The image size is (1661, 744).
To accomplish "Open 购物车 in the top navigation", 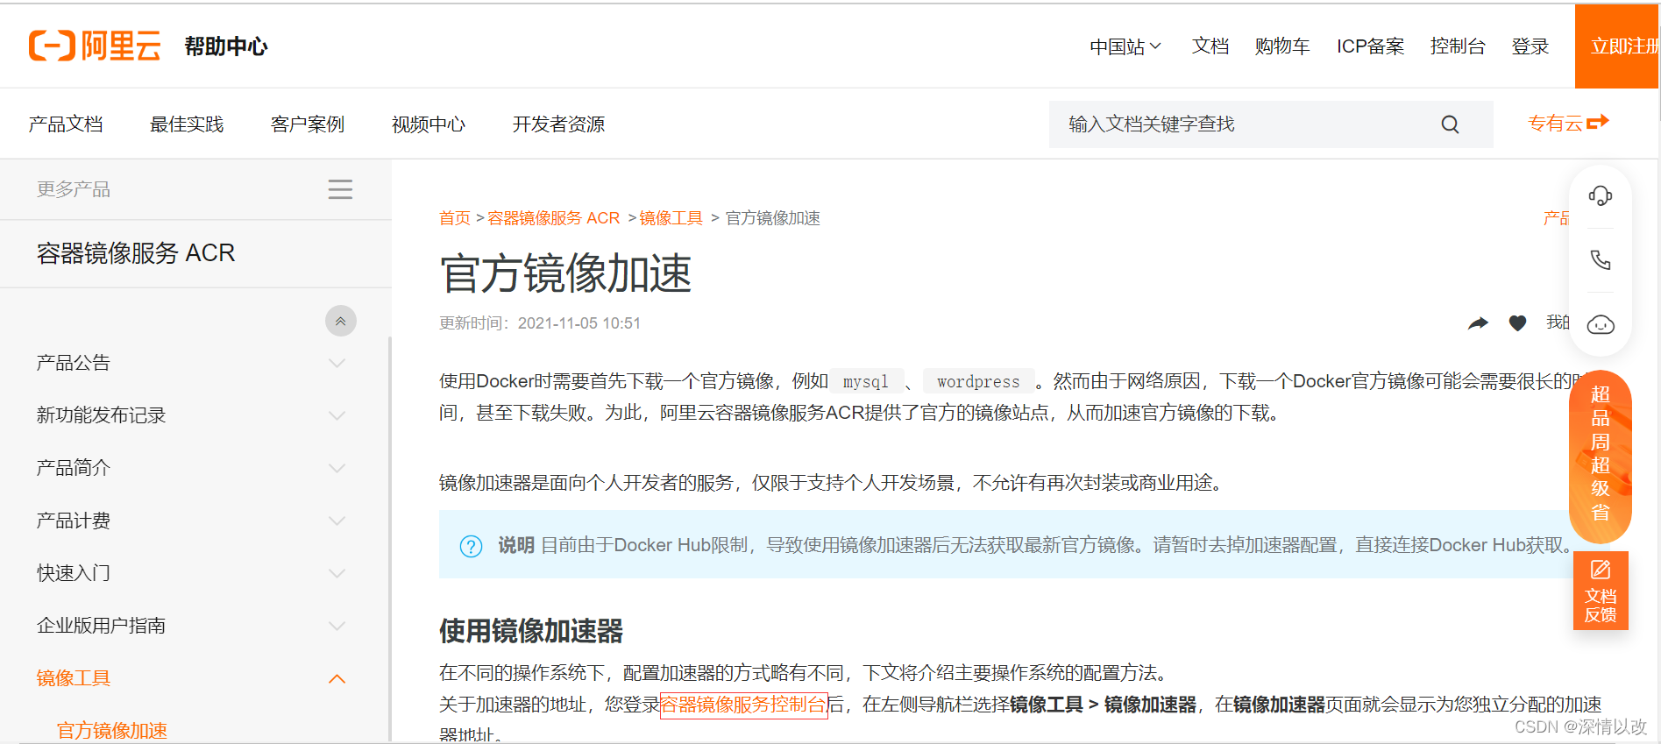I will [1282, 46].
